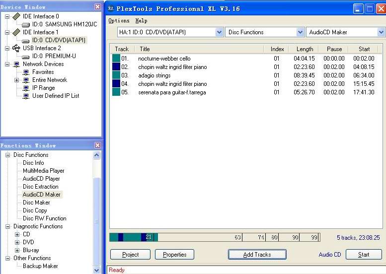Select Backup Maker function

click(40, 266)
